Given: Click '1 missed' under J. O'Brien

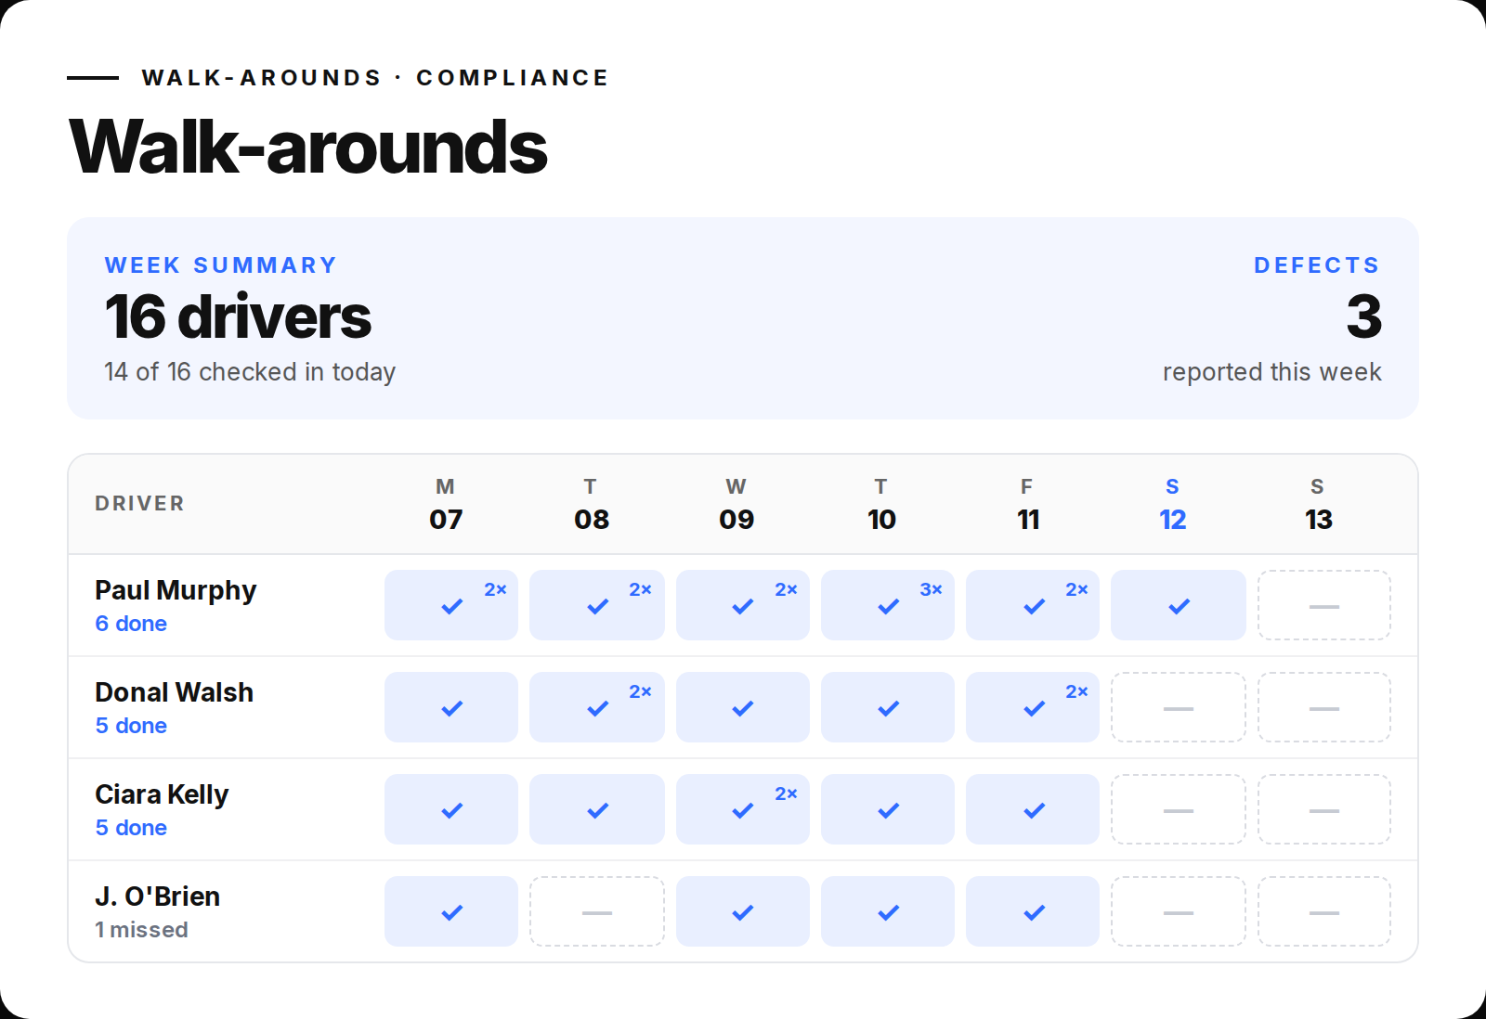Looking at the screenshot, I should (141, 930).
